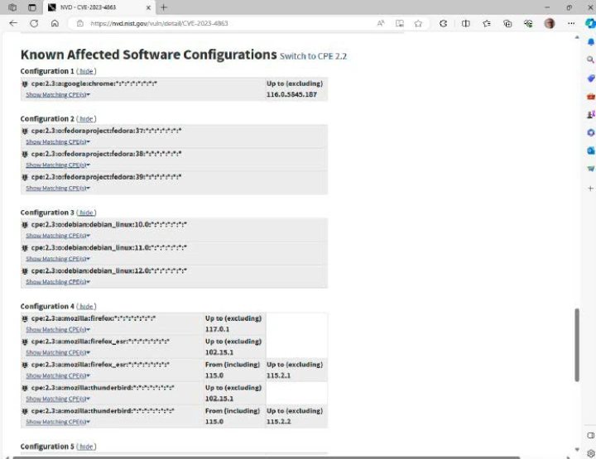
Task: Open the Collections icon in toolbar
Action: coord(507,23)
